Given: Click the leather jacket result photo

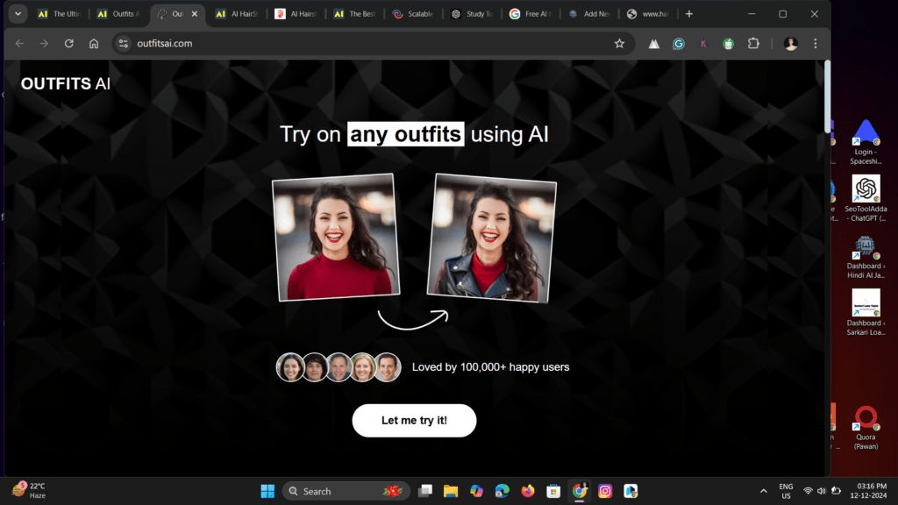Looking at the screenshot, I should click(x=492, y=238).
